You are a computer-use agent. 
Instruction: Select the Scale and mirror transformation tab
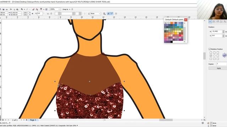point(217,22)
